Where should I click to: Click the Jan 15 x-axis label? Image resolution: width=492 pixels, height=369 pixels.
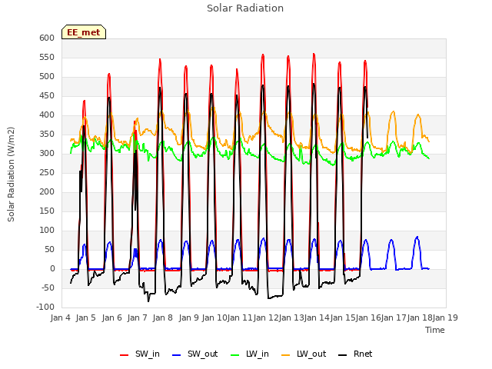[343, 317]
